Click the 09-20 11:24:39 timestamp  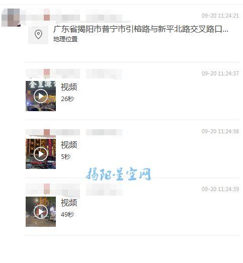coord(220,189)
